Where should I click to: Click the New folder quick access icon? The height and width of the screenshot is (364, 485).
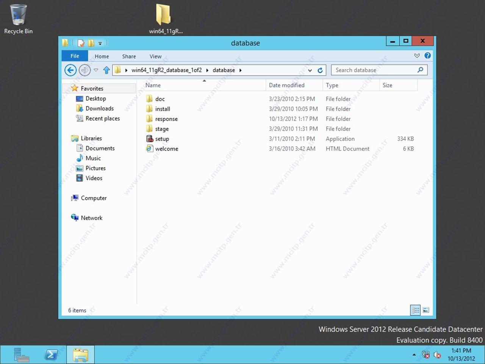coord(91,43)
